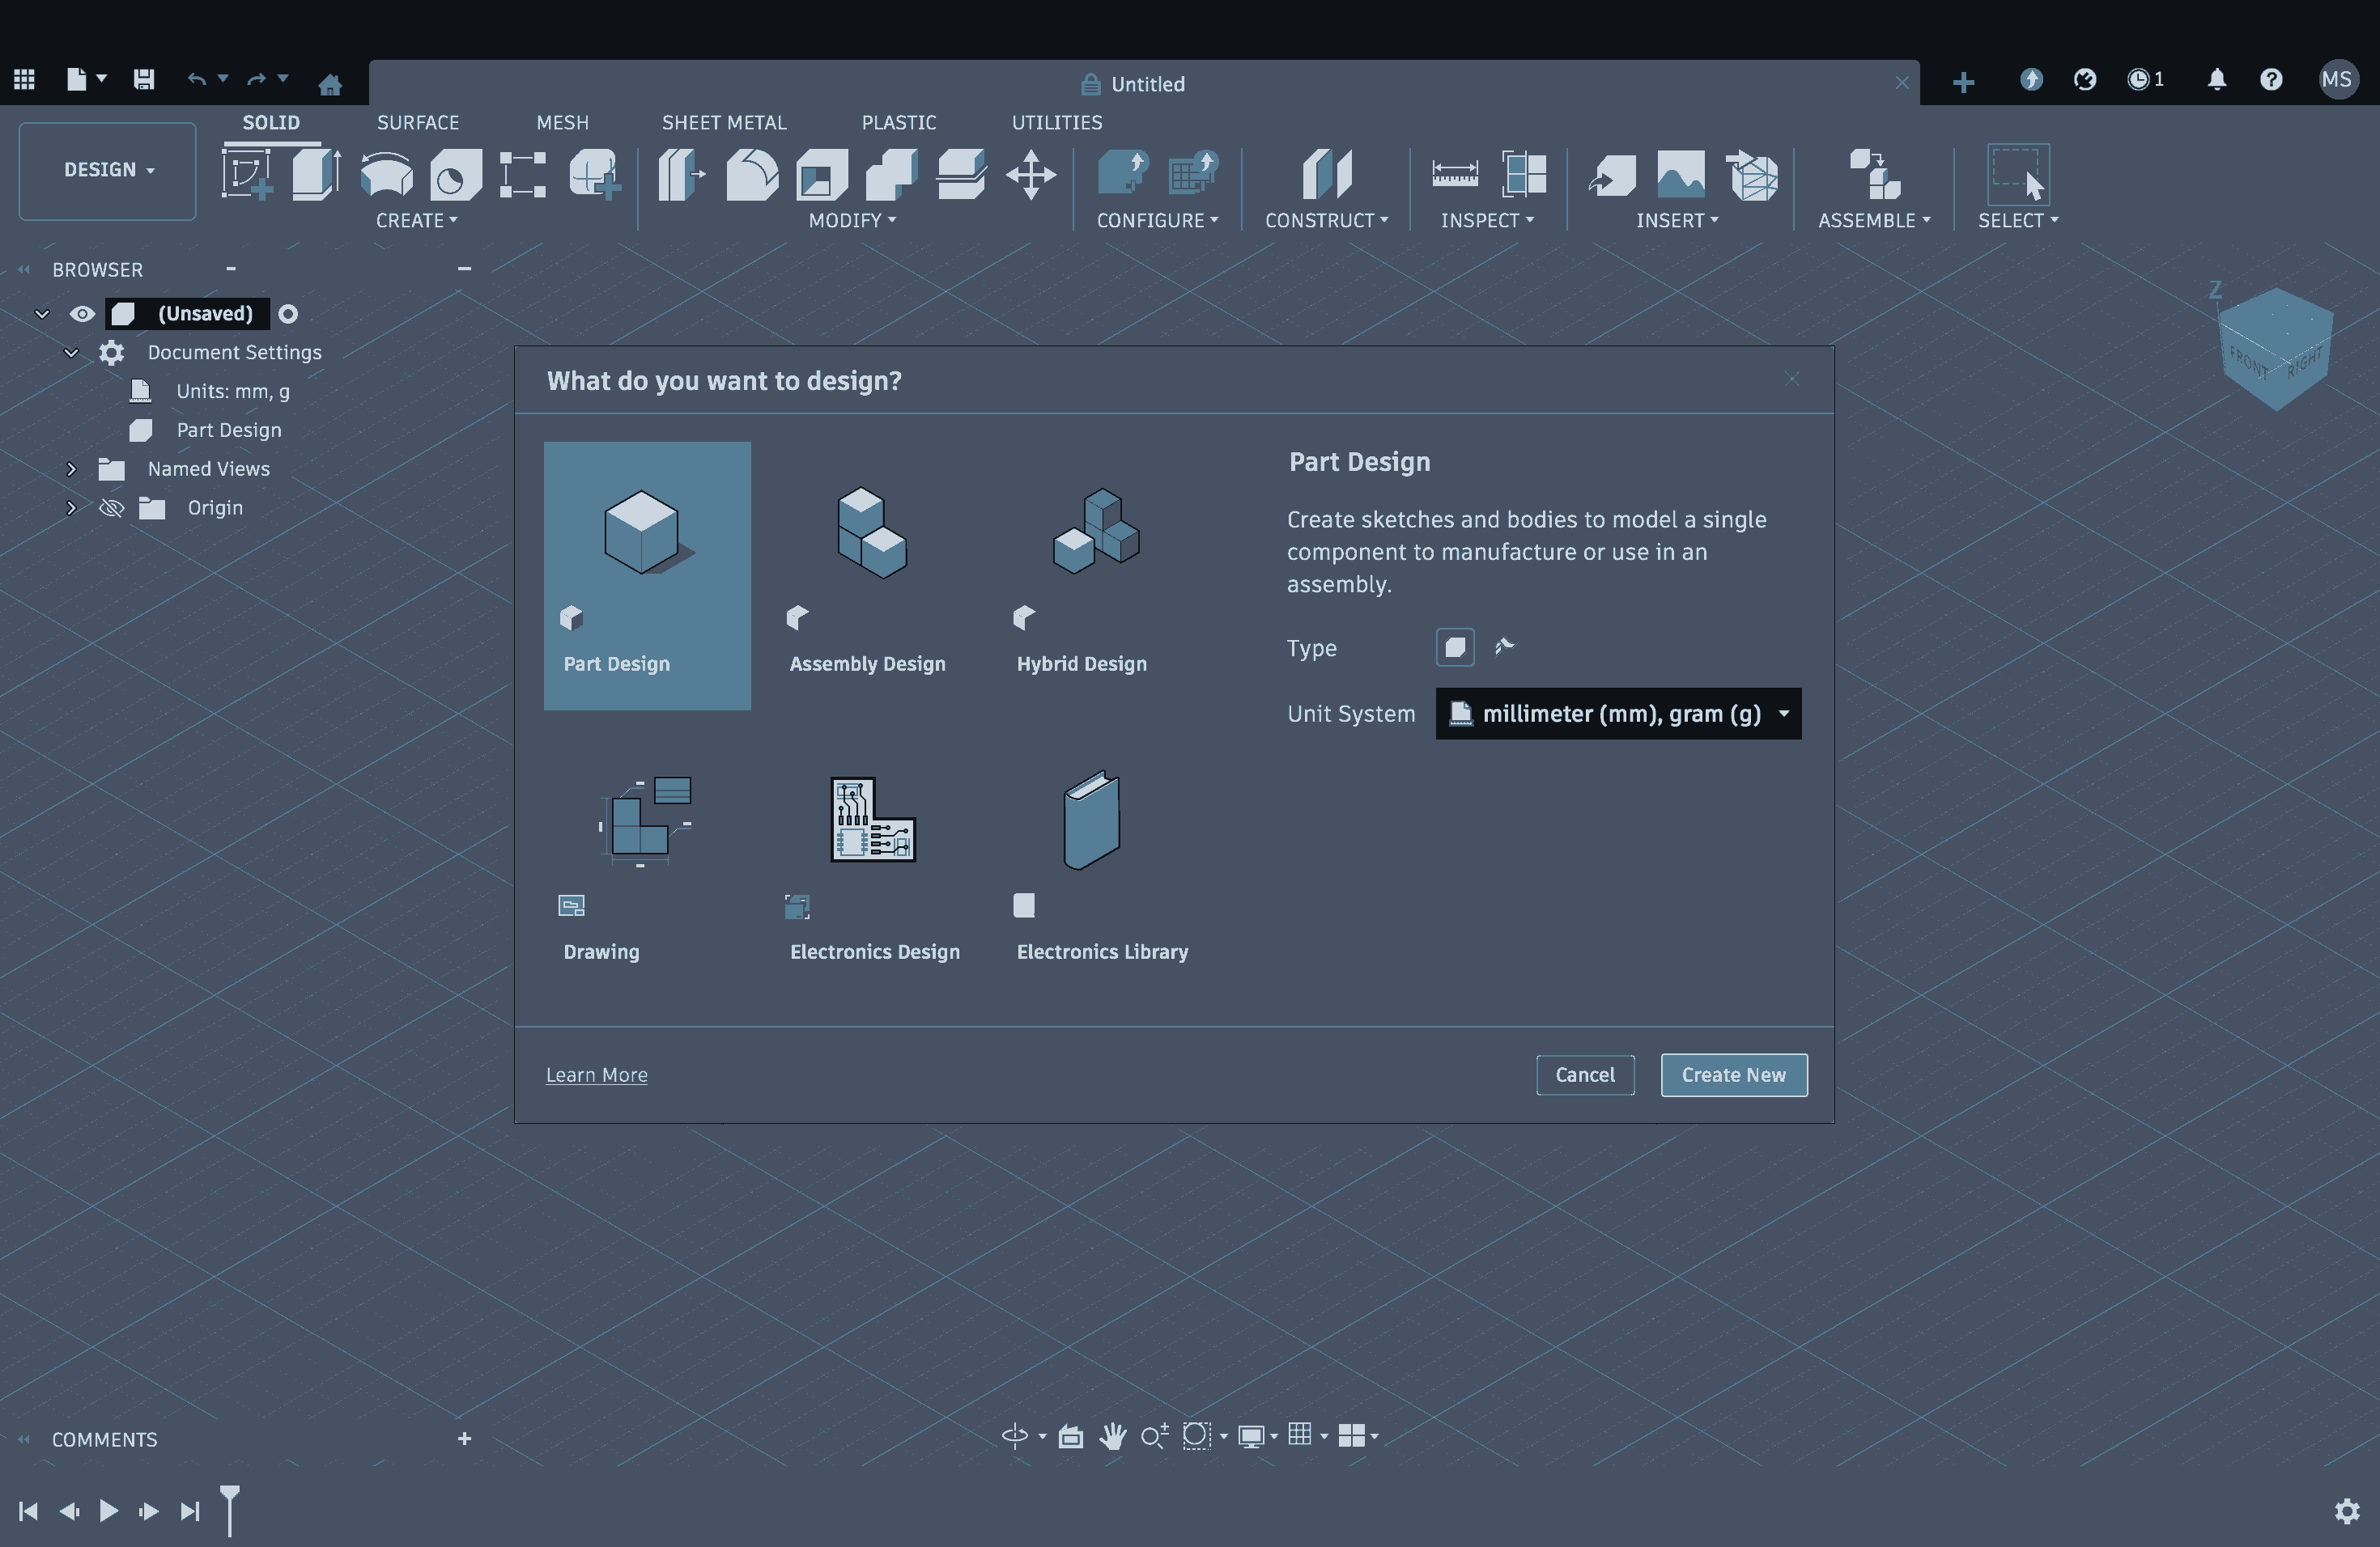Image resolution: width=2380 pixels, height=1547 pixels.
Task: Open the Learn More link
Action: (596, 1075)
